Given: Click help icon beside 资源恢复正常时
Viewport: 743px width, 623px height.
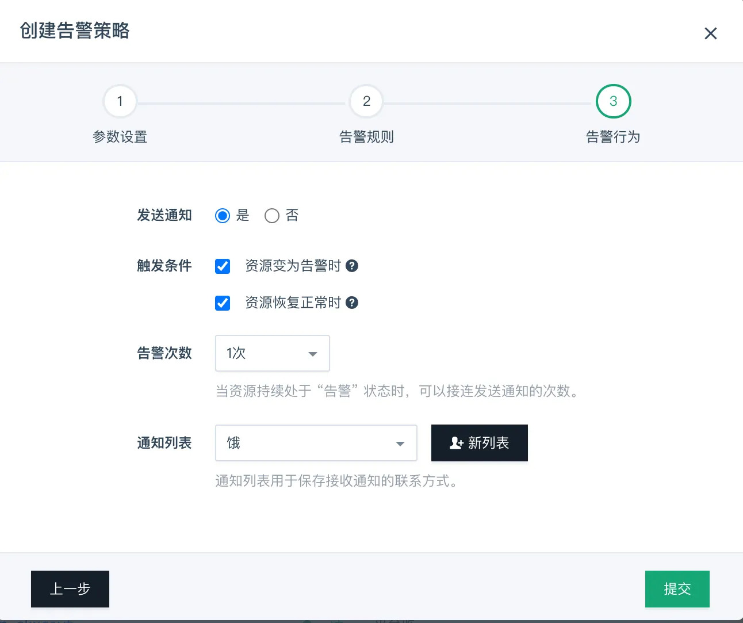Looking at the screenshot, I should [352, 303].
